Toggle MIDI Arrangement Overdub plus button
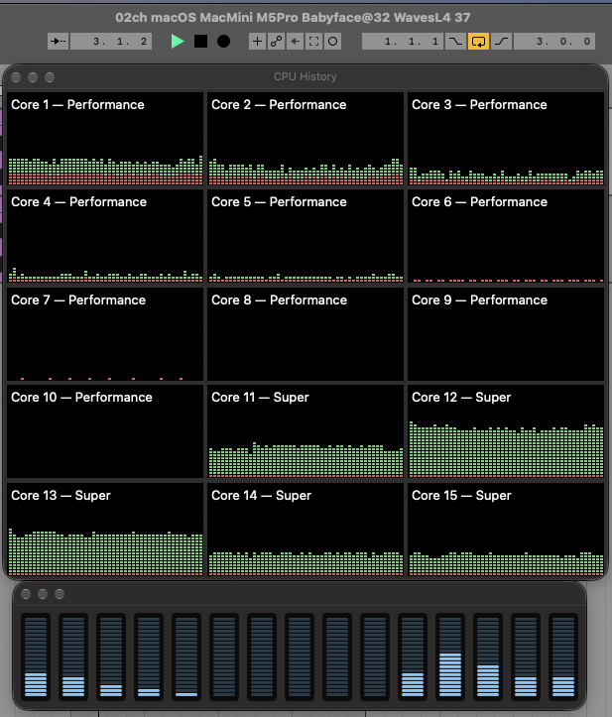The width and height of the screenshot is (612, 717). 258,41
